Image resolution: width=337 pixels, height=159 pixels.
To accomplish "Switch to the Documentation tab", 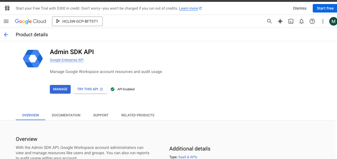I will [66, 115].
